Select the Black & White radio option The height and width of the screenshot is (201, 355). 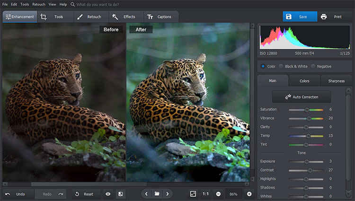[281, 66]
